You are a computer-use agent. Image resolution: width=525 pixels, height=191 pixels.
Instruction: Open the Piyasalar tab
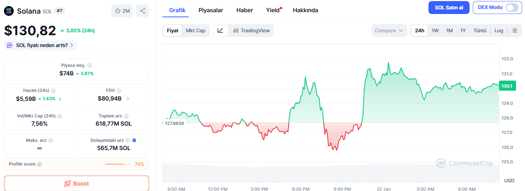(211, 10)
